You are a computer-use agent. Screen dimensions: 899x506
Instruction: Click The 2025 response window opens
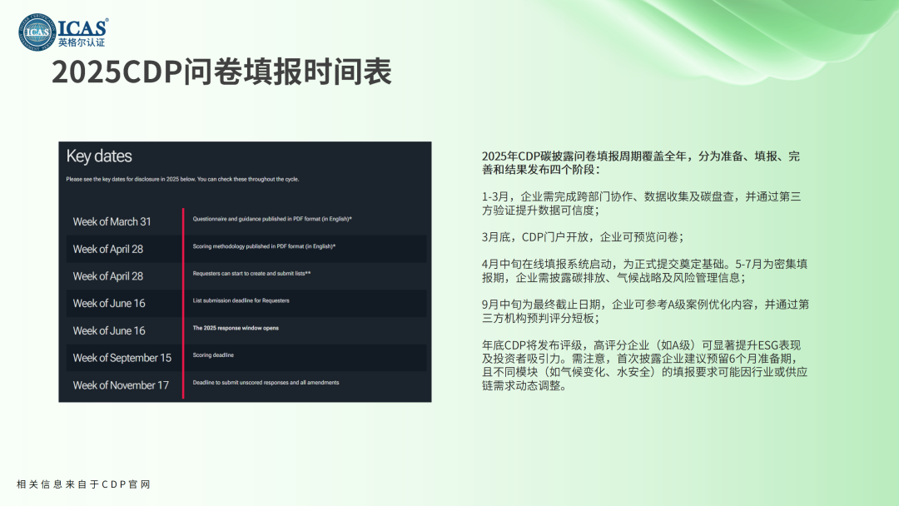point(236,328)
